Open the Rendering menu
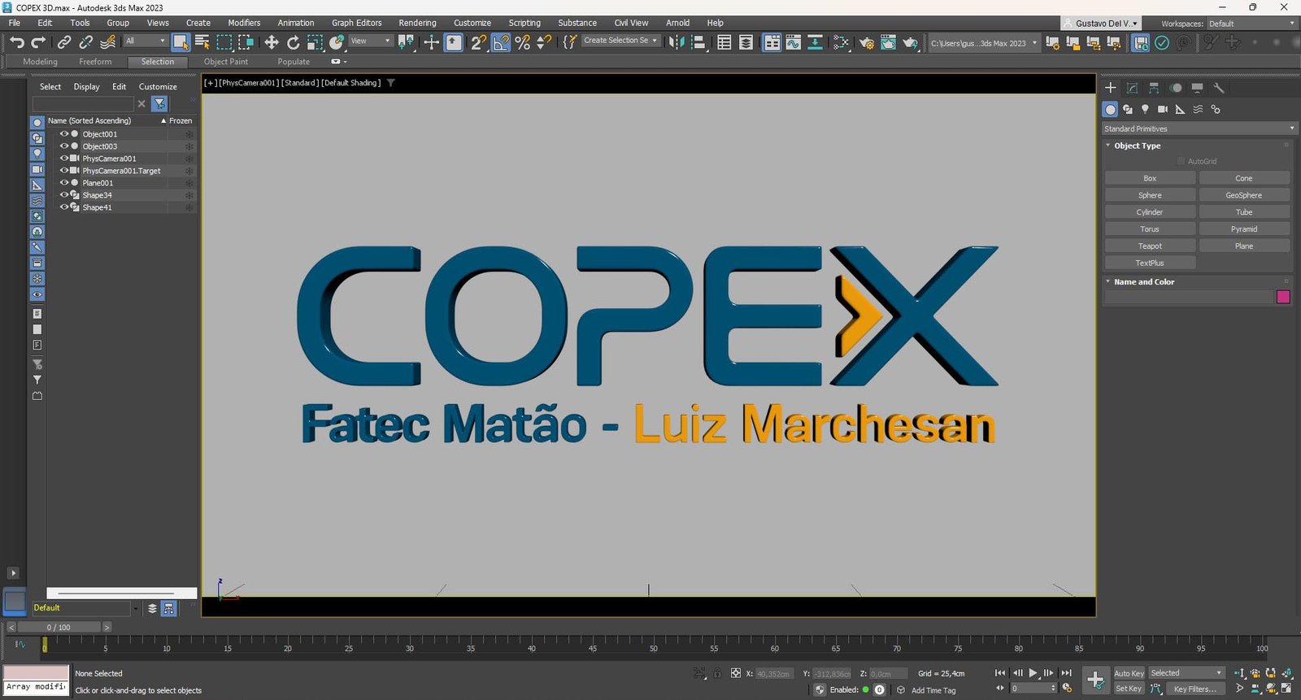 (x=417, y=23)
